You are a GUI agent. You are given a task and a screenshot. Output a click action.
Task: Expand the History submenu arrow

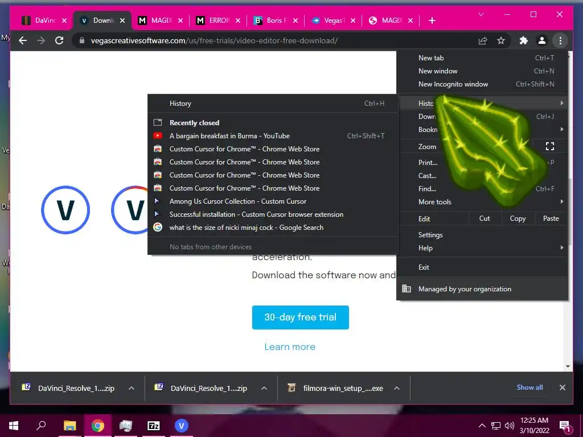(x=561, y=103)
